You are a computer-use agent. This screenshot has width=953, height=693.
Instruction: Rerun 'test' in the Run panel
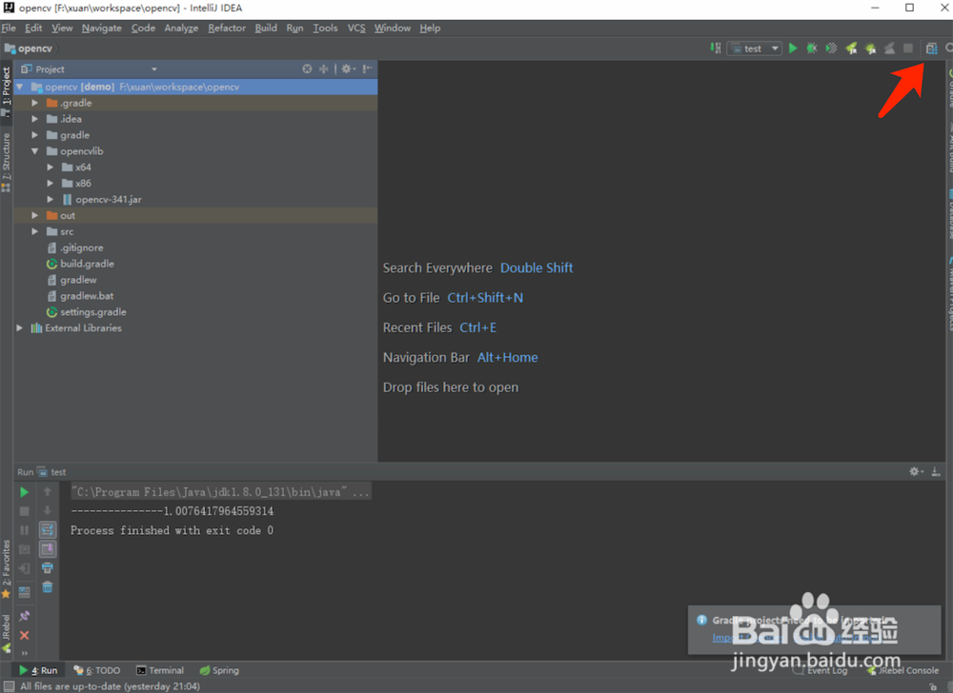pyautogui.click(x=25, y=492)
